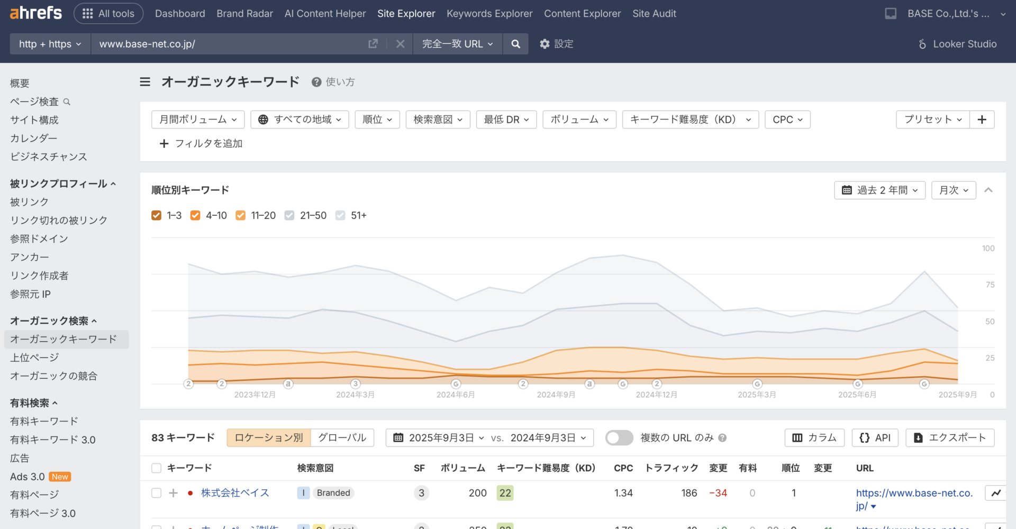Uncheck the 4–10 position checkbox

[195, 215]
